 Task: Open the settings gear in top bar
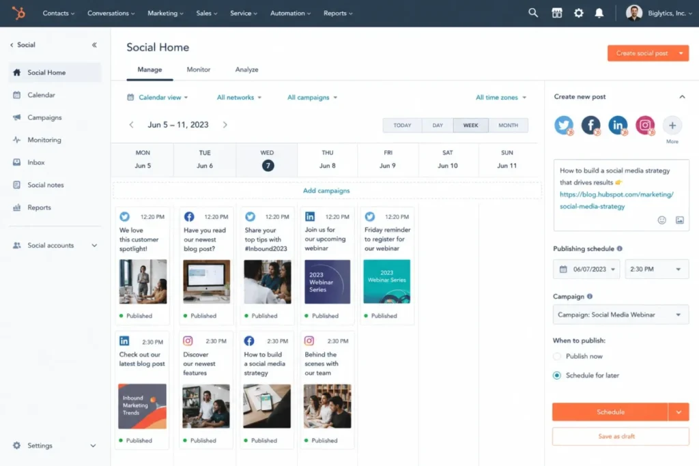coord(578,13)
